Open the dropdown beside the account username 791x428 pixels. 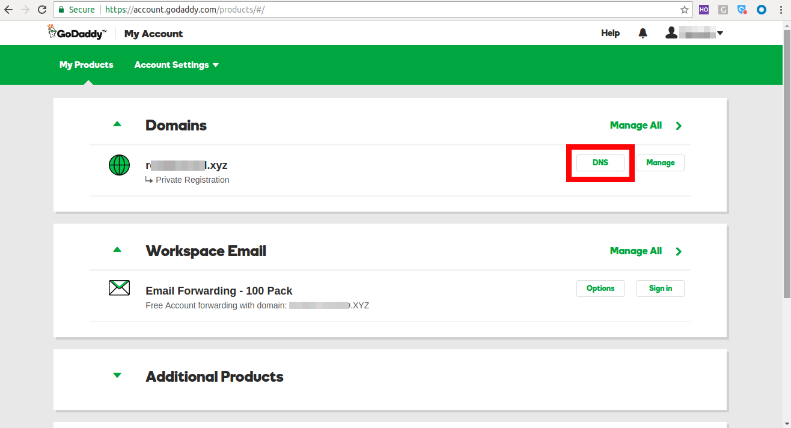tap(719, 33)
